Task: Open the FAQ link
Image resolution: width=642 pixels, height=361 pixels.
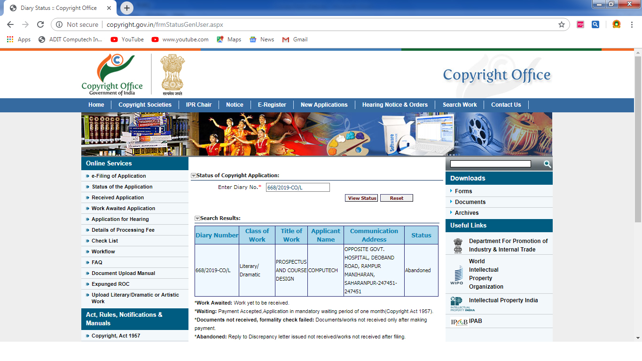Action: [x=97, y=262]
